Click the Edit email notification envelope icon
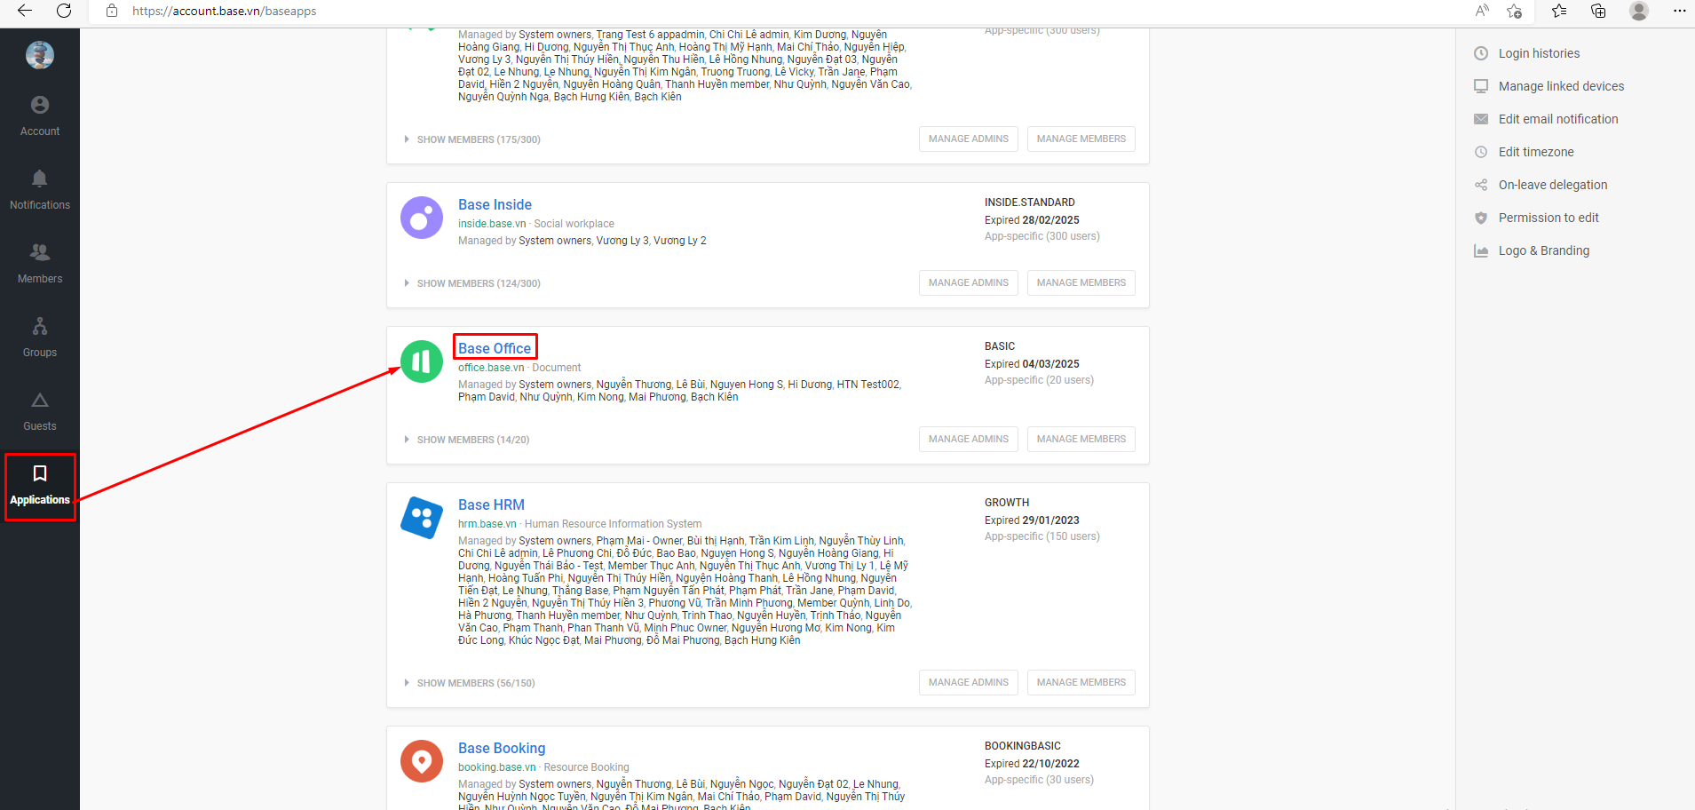The height and width of the screenshot is (810, 1695). coord(1481,119)
